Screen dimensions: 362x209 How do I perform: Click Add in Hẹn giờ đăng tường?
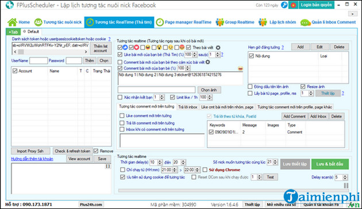click(301, 47)
